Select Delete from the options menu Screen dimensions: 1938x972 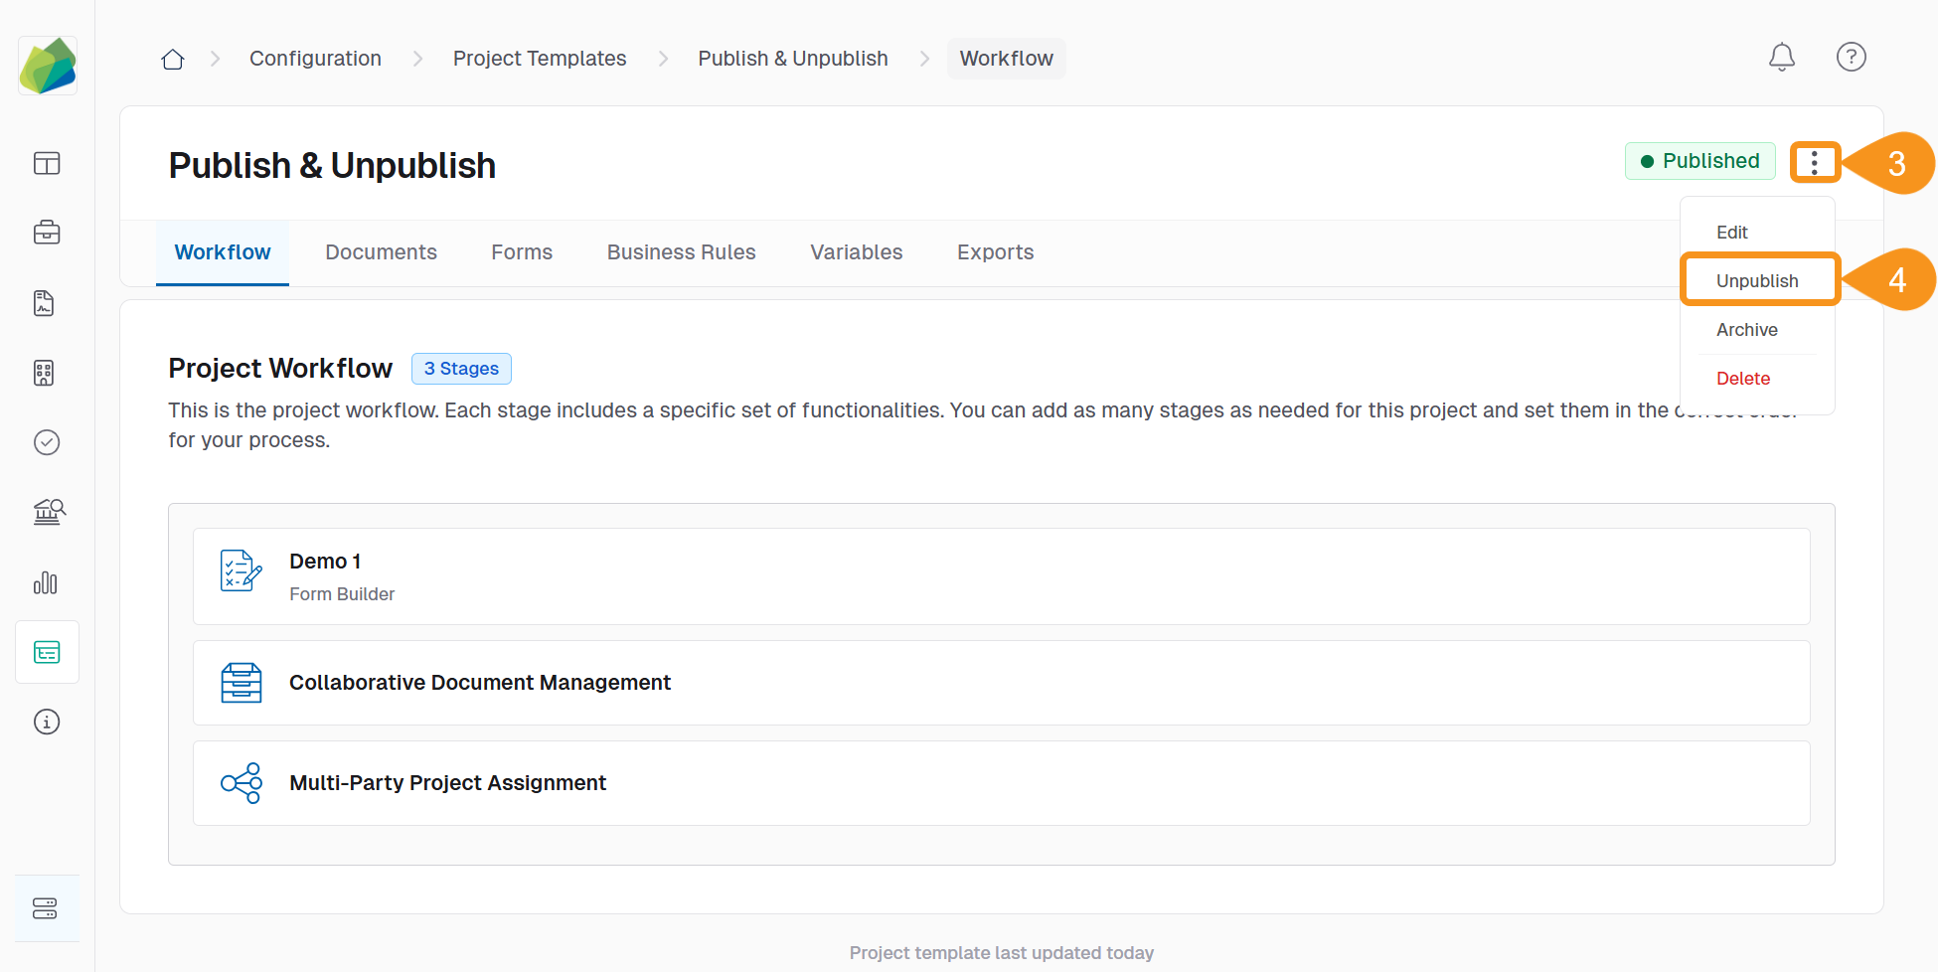point(1742,379)
